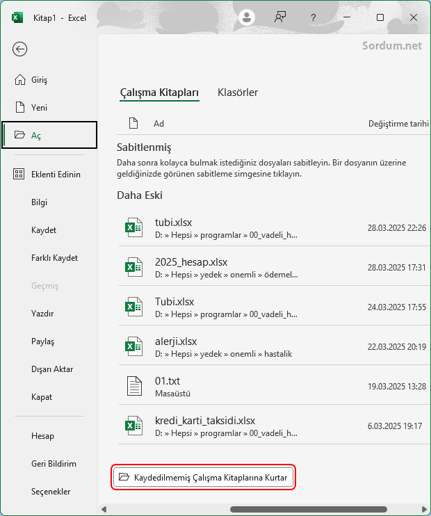Open the tubi.xlsx file entry
Screen dimensions: 431x516
[x=274, y=227]
